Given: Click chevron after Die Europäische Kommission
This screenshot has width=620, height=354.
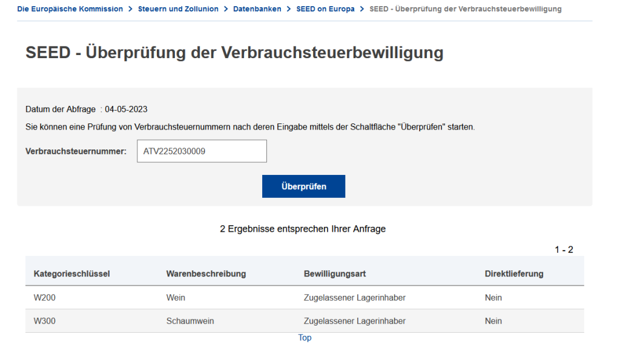Looking at the screenshot, I should pos(131,8).
